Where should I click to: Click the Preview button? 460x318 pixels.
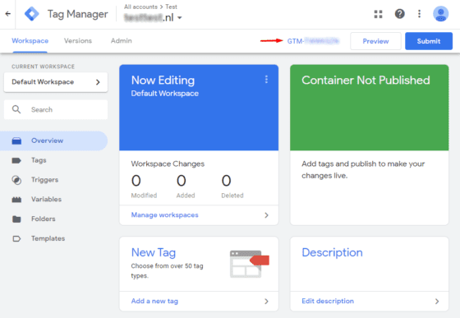pos(375,41)
